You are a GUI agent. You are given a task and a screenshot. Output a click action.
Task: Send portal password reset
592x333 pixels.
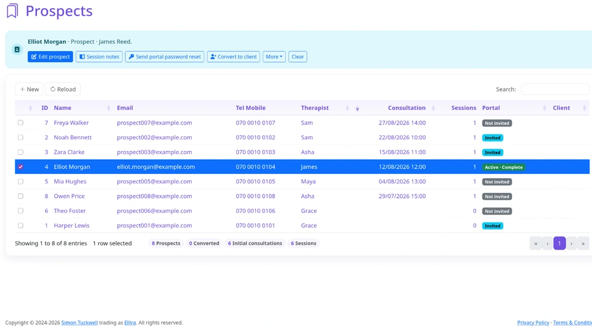pyautogui.click(x=165, y=57)
